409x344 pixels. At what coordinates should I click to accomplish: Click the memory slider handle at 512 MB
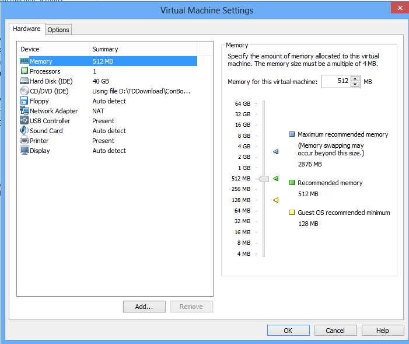[x=264, y=179]
